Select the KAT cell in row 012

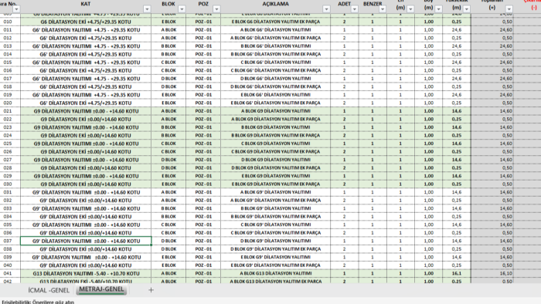86,38
